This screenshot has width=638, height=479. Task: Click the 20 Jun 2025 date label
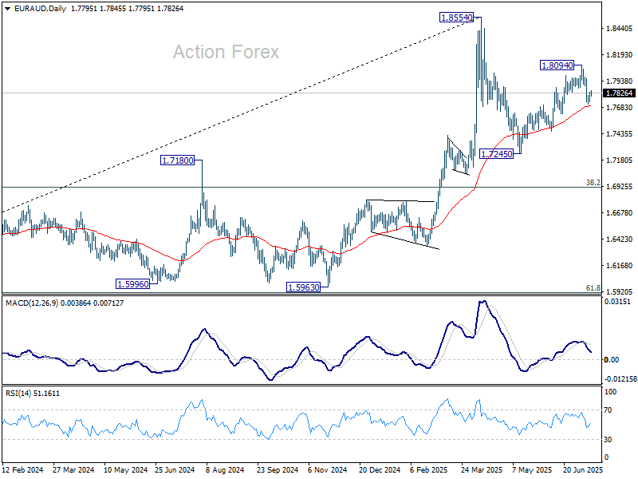coord(583,469)
